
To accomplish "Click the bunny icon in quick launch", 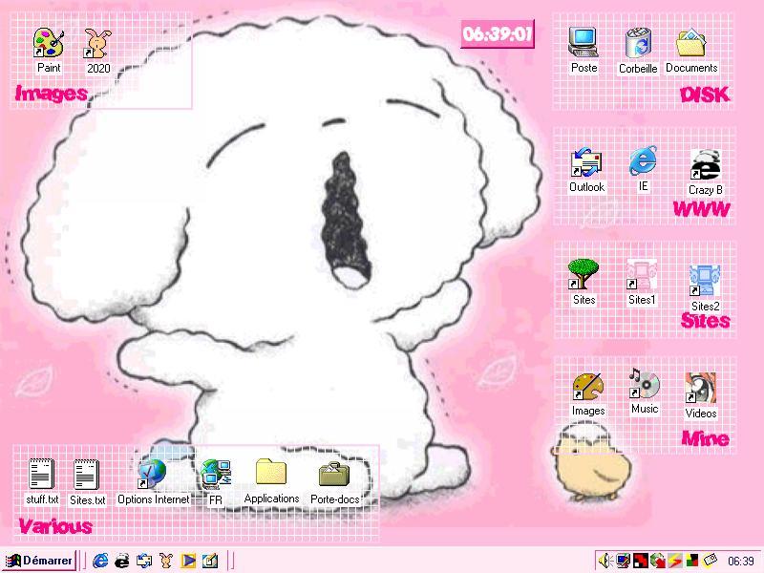I will coord(166,561).
